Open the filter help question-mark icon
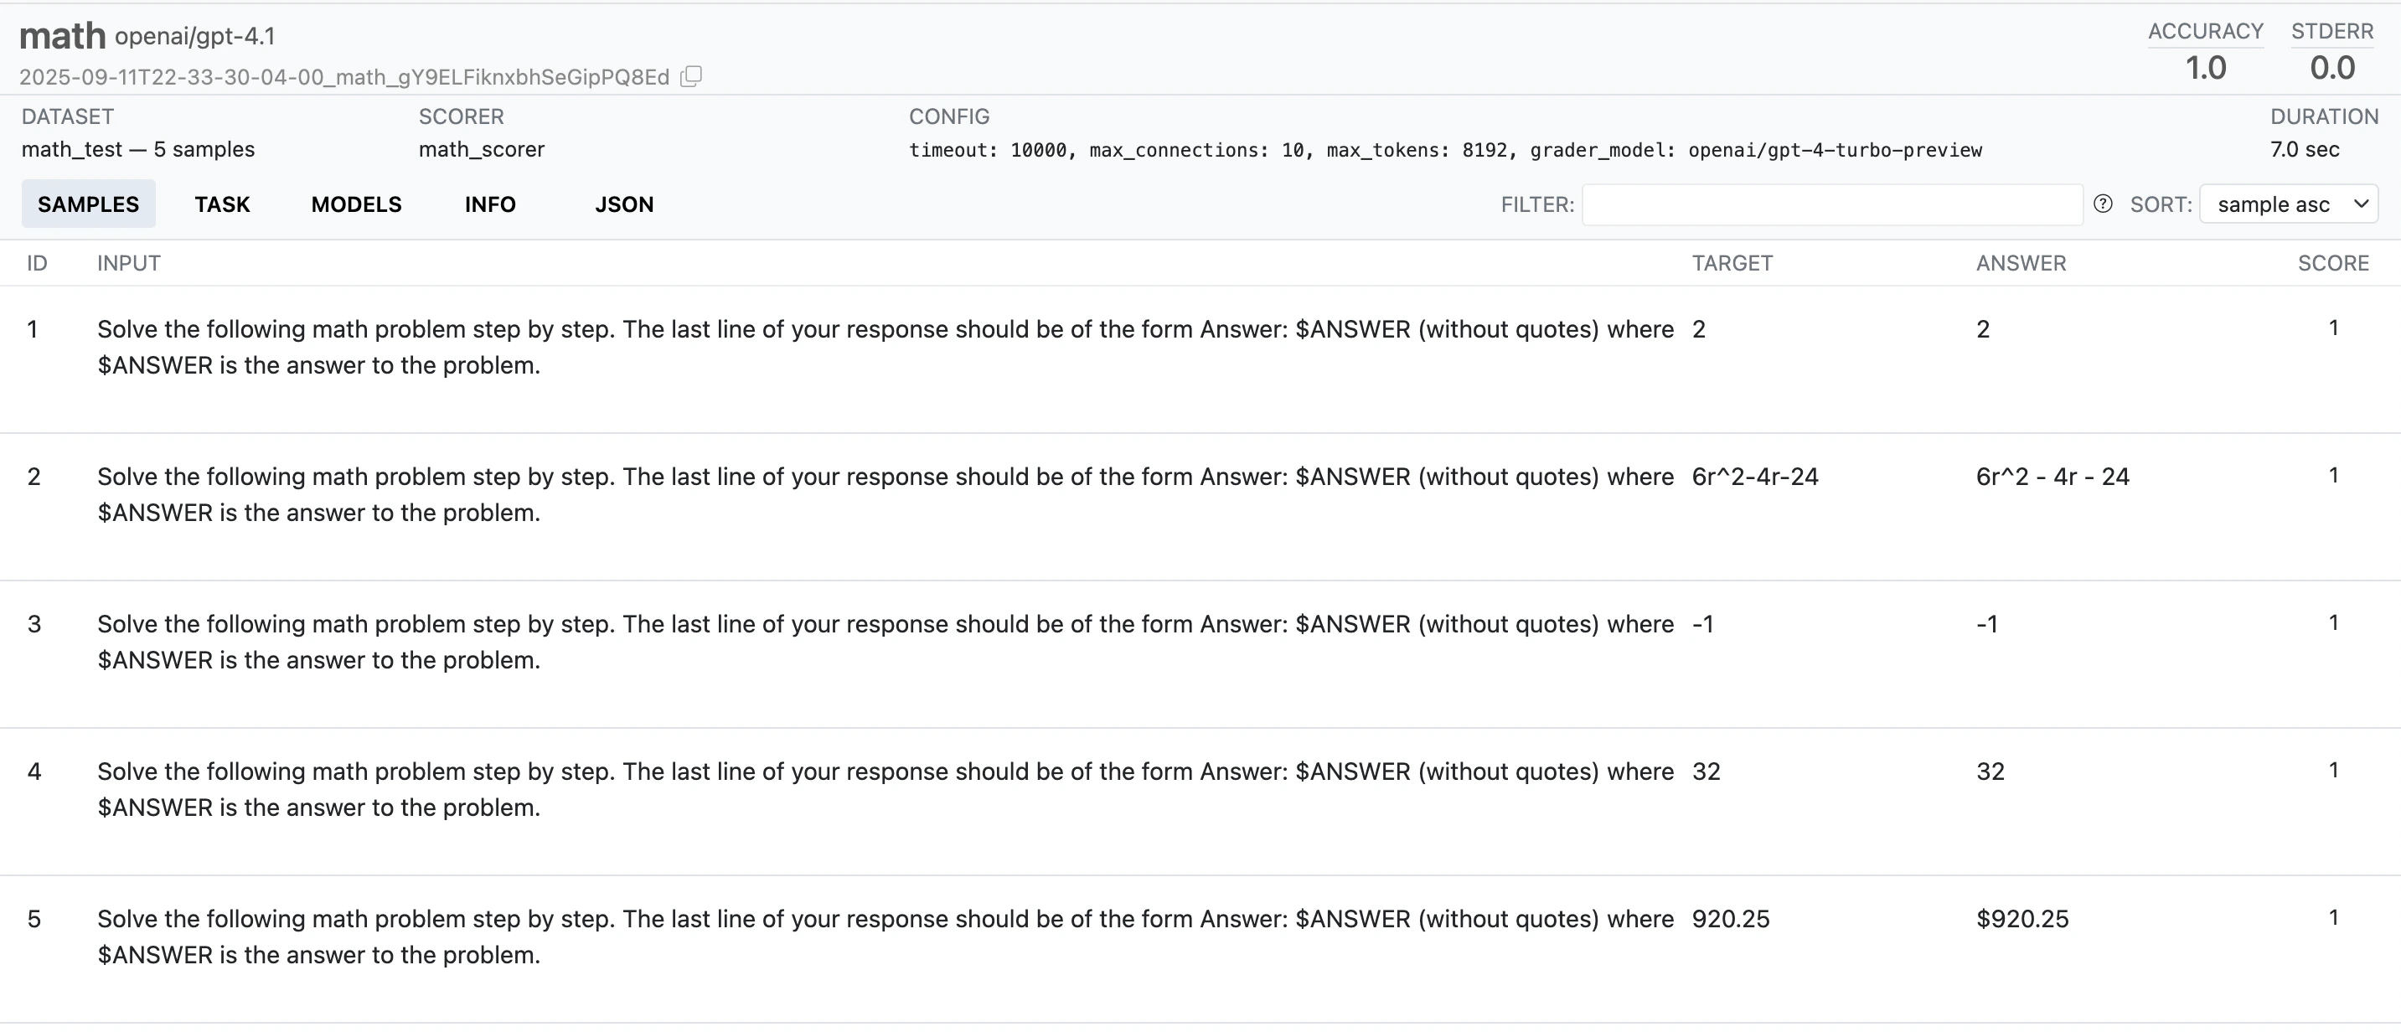Viewport: 2401px width, 1032px height. pyautogui.click(x=2103, y=204)
